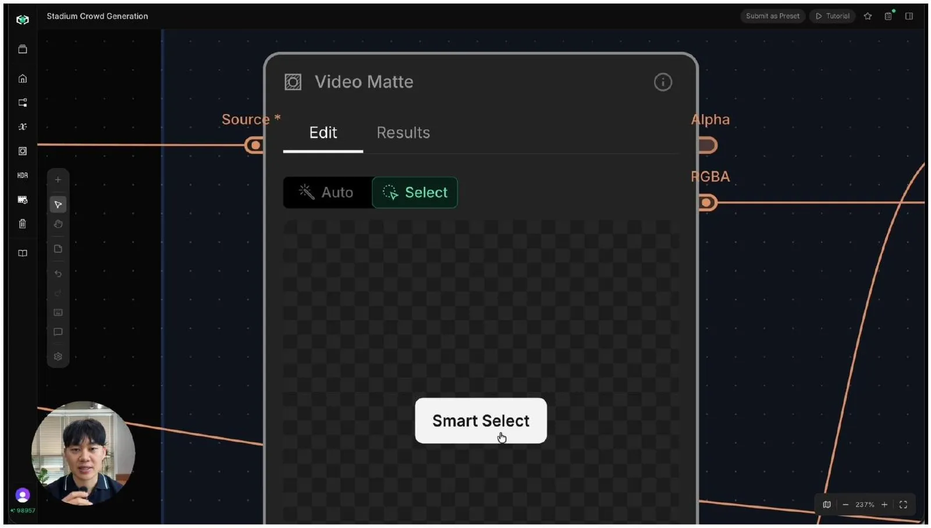
Task: Go to Home via sidebar house icon
Action: (23, 79)
